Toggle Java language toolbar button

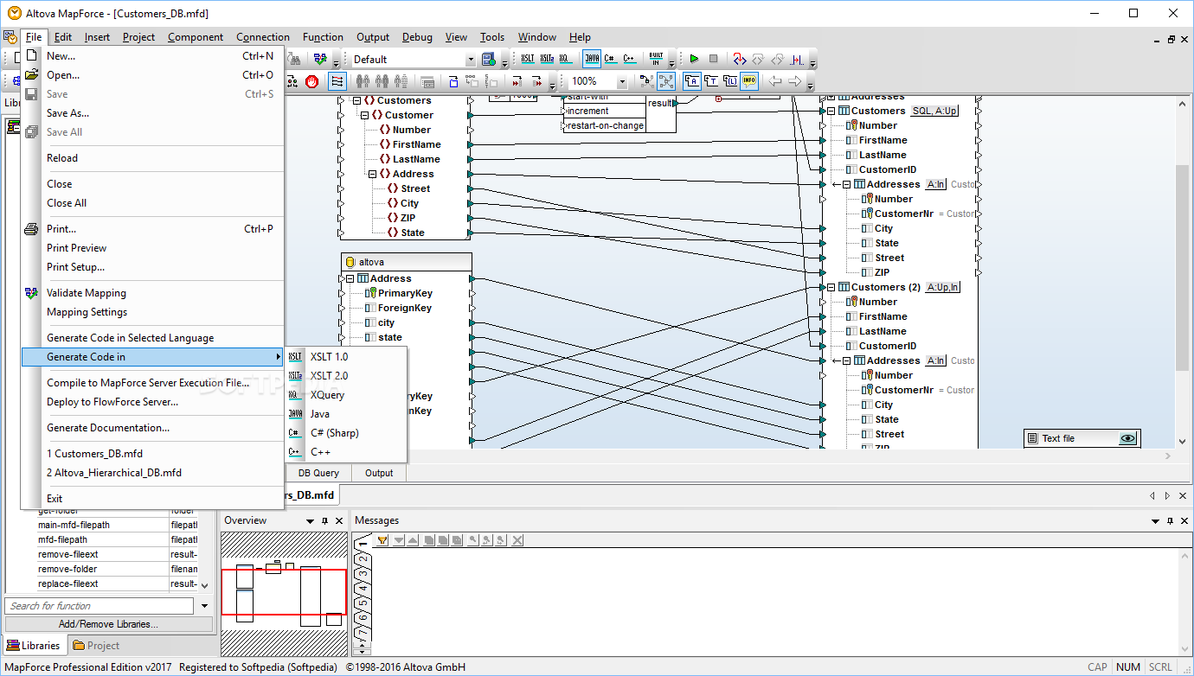click(592, 59)
